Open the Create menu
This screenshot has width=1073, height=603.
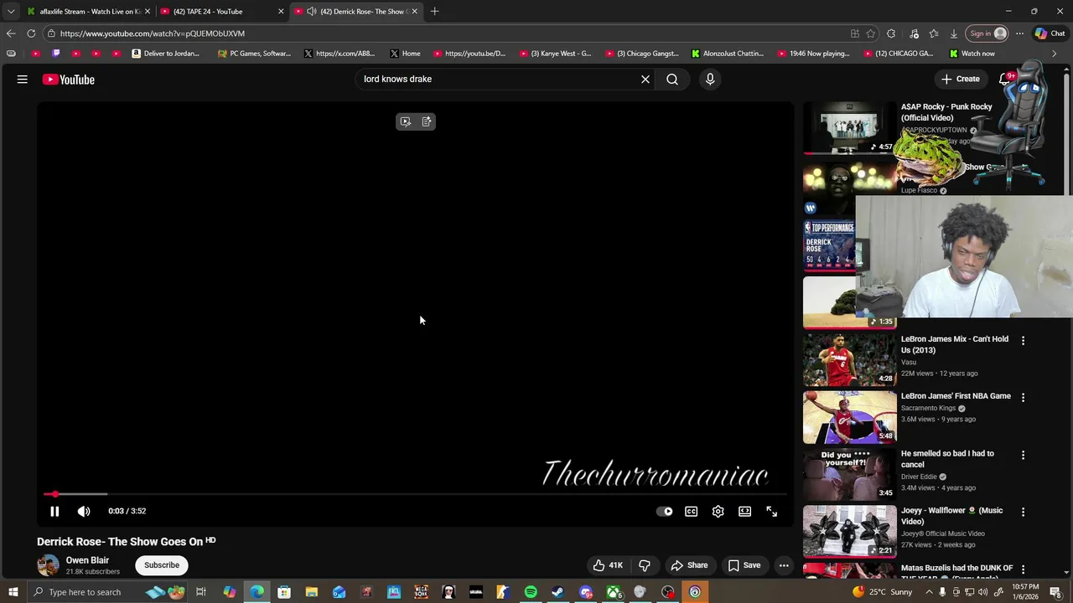tap(961, 79)
